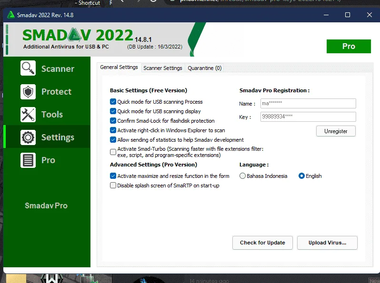
Task: Toggle Activate maximize and resize function
Action: 113,176
